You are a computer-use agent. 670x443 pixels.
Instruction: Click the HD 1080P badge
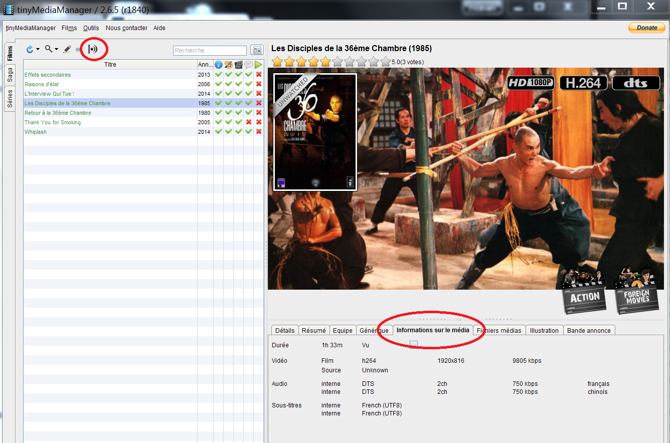pyautogui.click(x=531, y=83)
